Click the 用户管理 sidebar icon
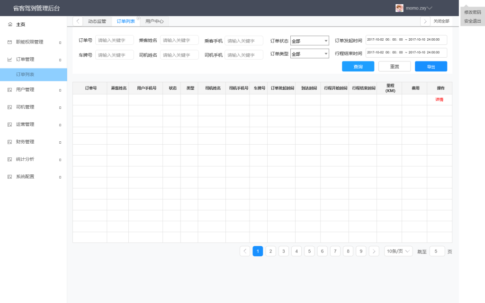Screen dimensions: 485x303 [x=10, y=89]
